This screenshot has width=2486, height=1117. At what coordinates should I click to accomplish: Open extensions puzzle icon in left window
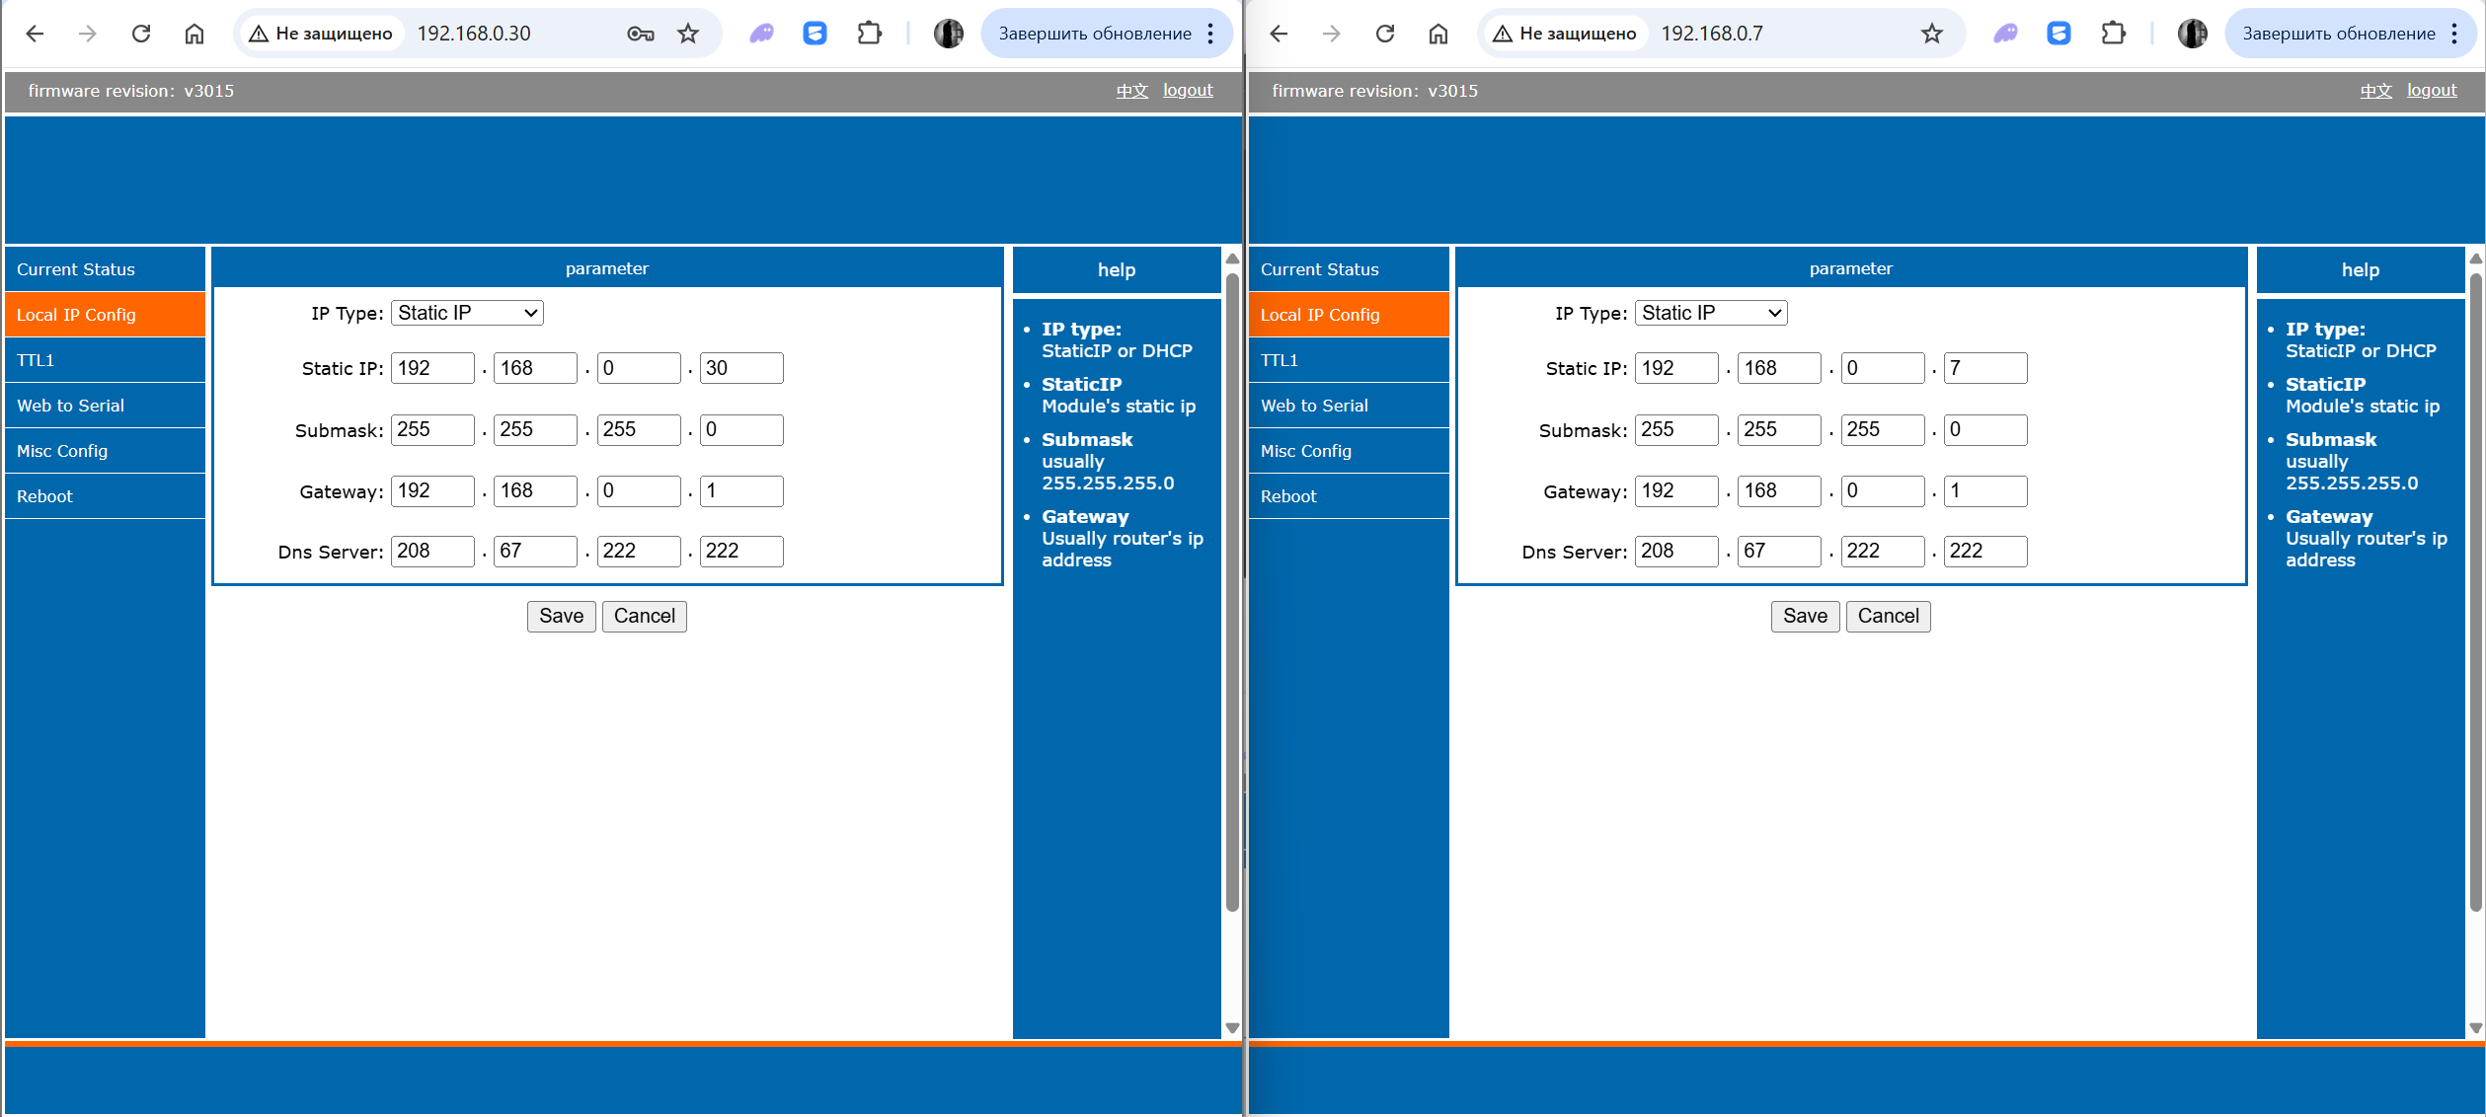click(x=869, y=34)
